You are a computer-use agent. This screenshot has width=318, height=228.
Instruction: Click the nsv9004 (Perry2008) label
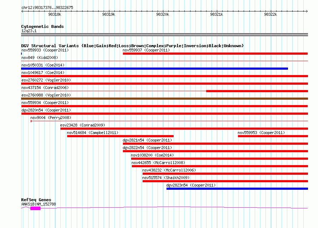click(51, 118)
